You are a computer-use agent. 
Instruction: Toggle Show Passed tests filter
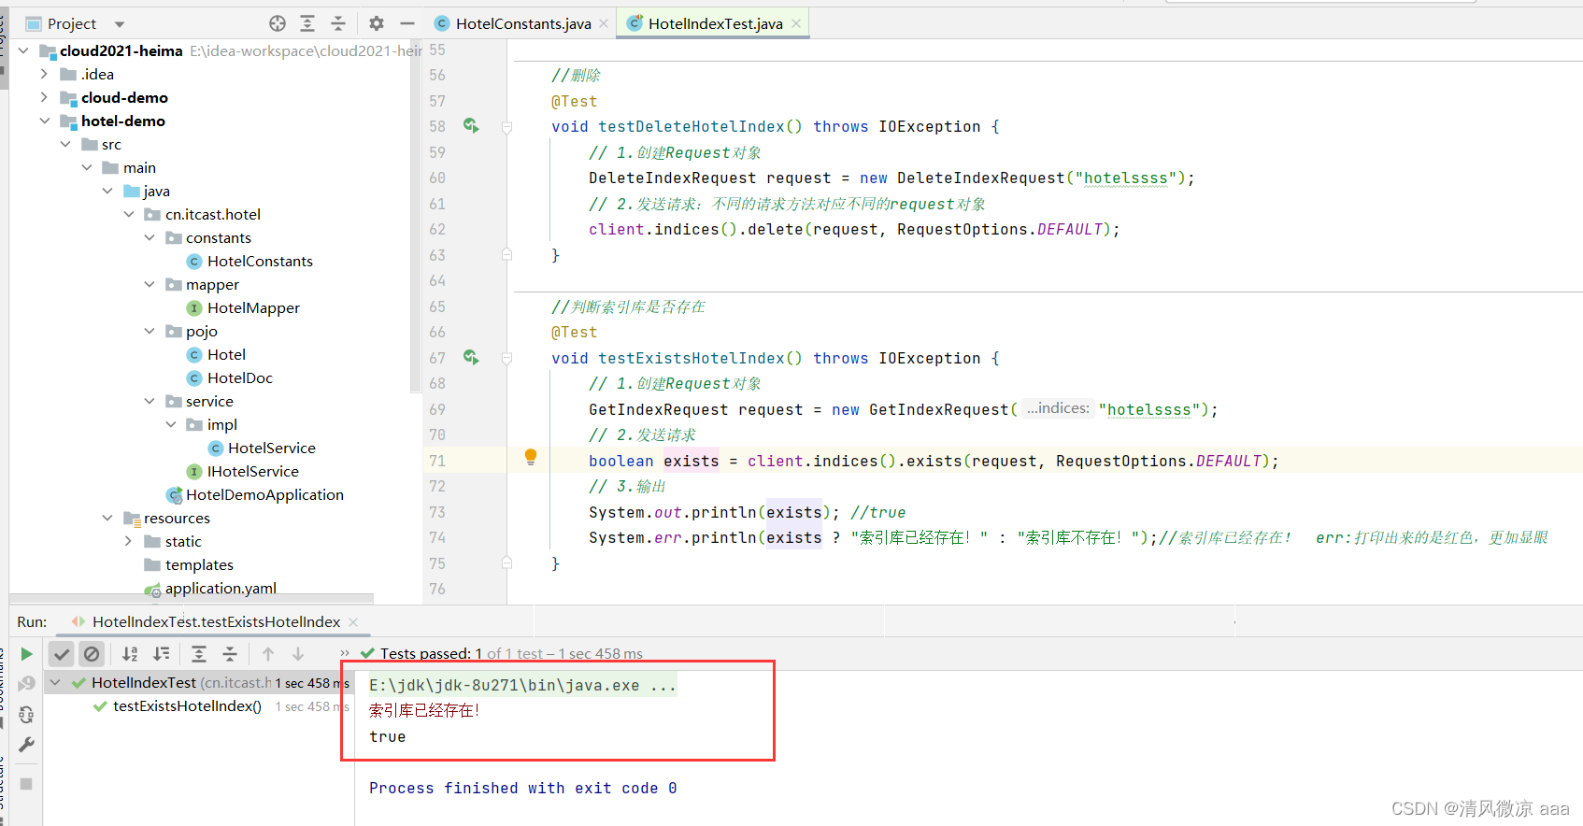pyautogui.click(x=62, y=654)
